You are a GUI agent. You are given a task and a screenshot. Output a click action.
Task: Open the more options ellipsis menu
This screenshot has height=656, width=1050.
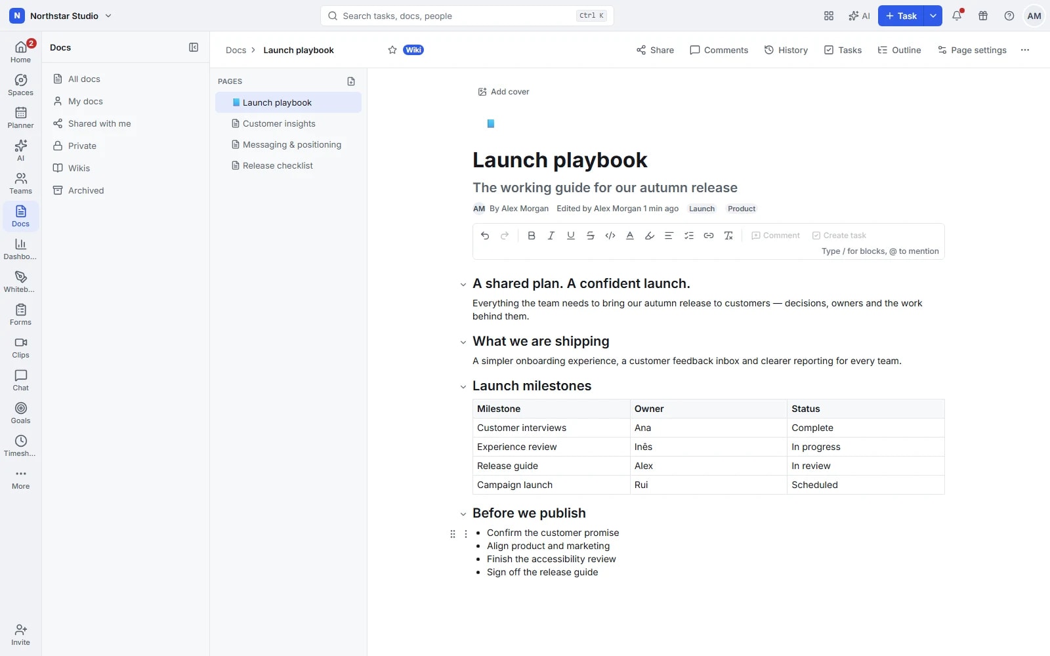1025,50
